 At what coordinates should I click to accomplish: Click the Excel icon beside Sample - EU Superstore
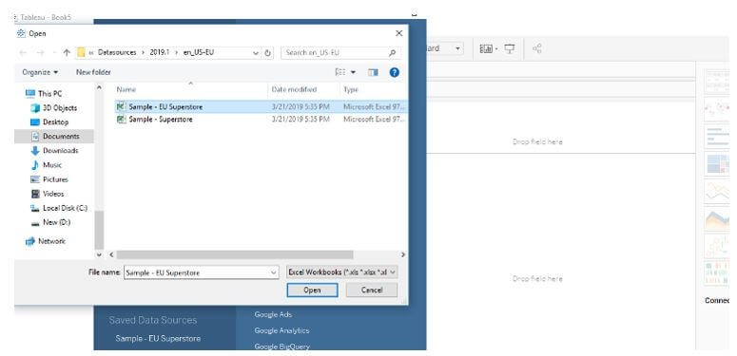click(x=122, y=106)
